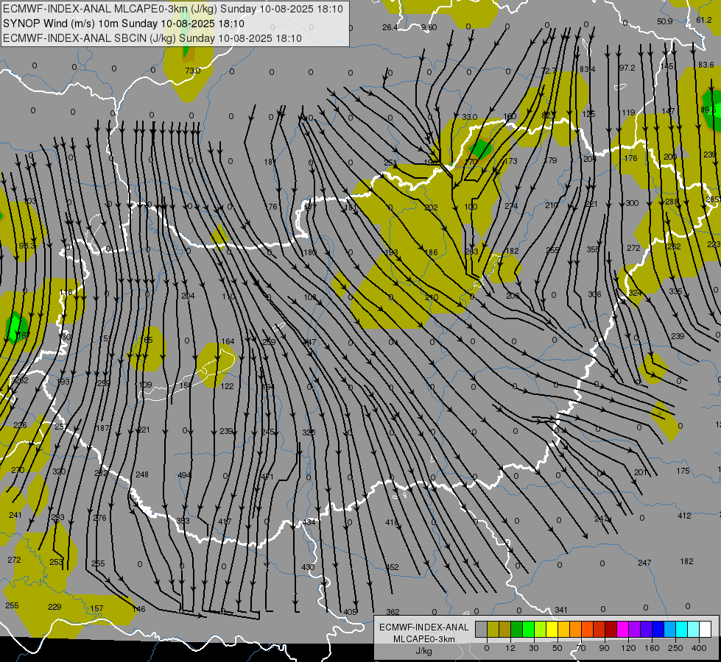Viewport: 721px width, 662px height.
Task: Select the map value 335
Action: pyautogui.click(x=675, y=291)
